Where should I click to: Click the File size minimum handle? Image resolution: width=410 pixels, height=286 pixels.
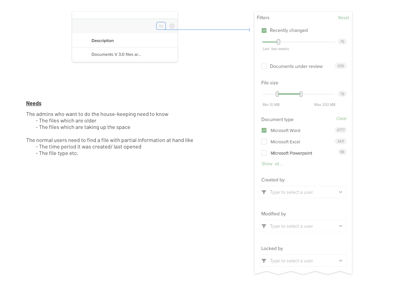(x=277, y=94)
